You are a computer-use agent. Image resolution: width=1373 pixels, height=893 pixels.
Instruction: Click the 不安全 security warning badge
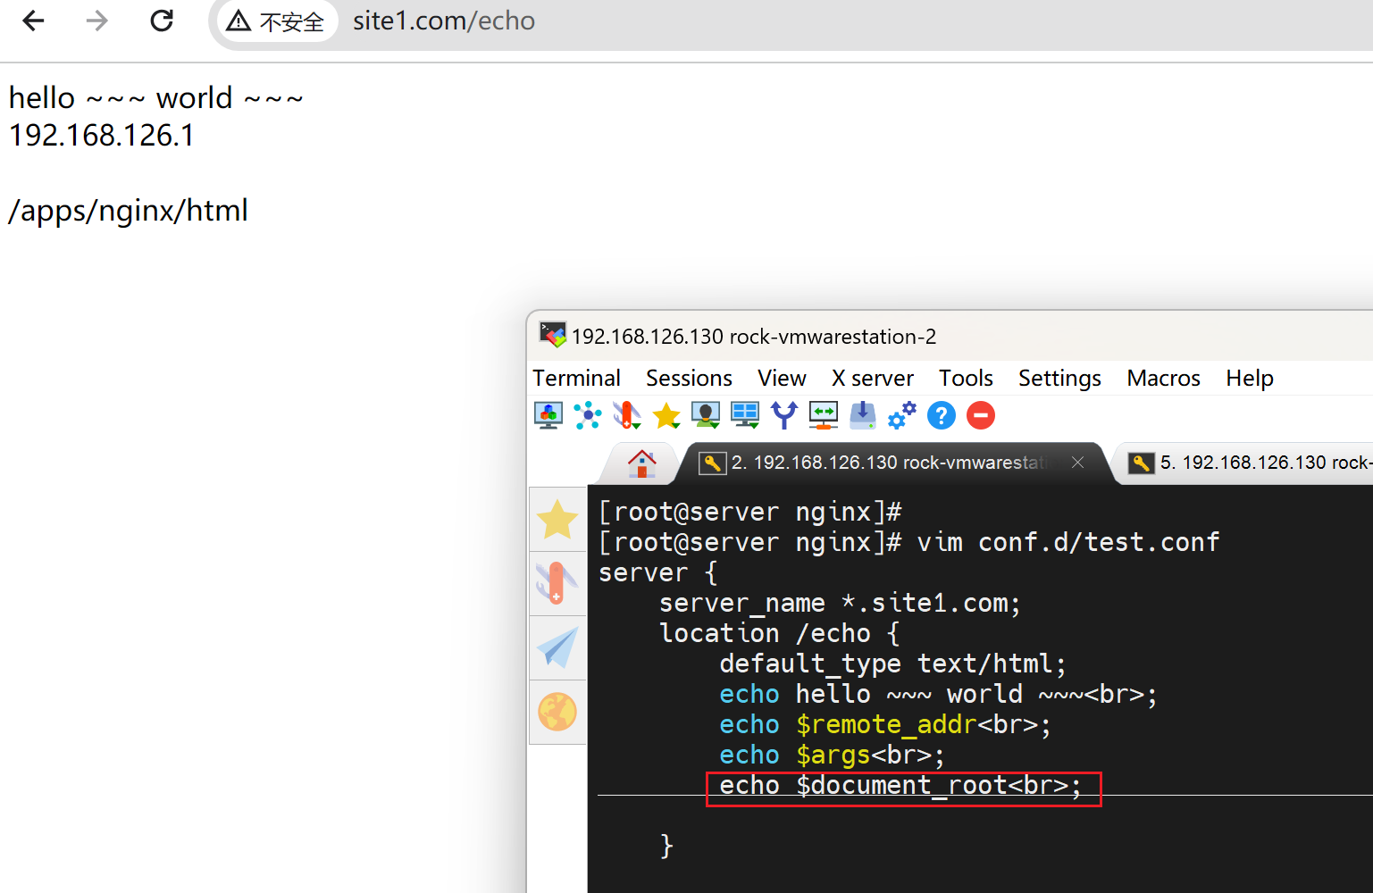point(275,21)
